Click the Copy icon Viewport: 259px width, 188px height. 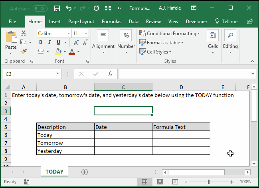coord(23,42)
